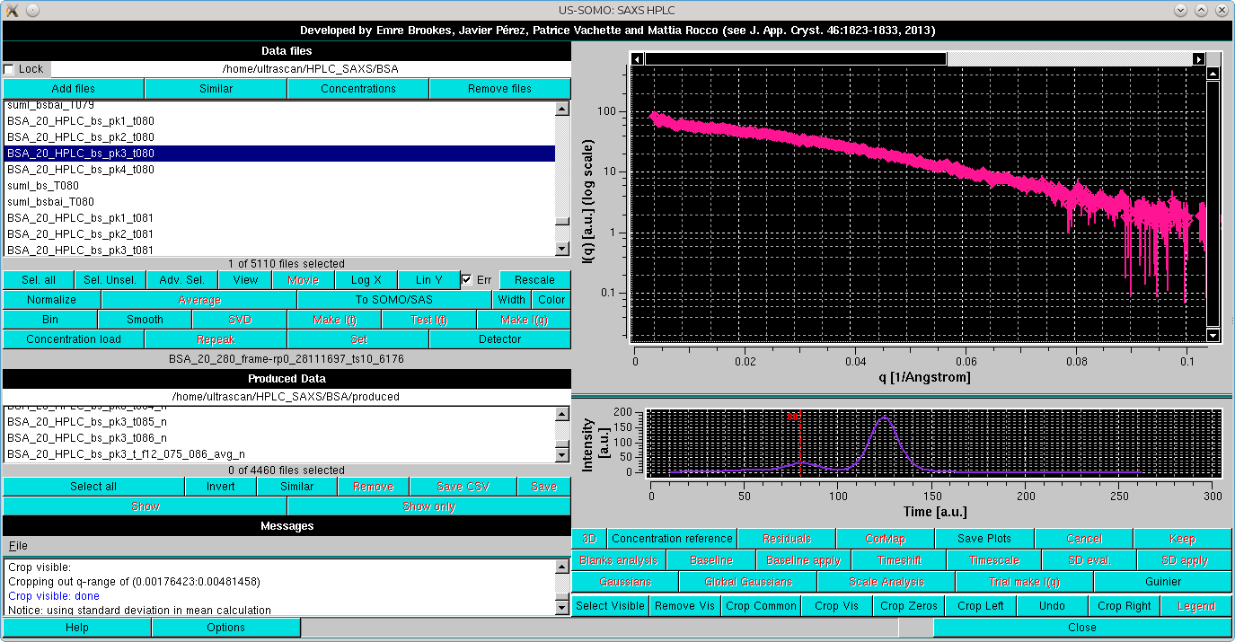Click Save Plots button
This screenshot has width=1235, height=642.
pos(984,539)
